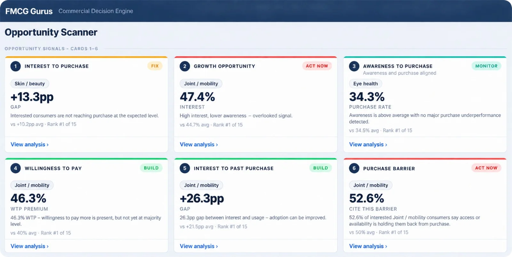Select Joint / mobility chip on Purchase Barrier card

[x=371, y=185]
